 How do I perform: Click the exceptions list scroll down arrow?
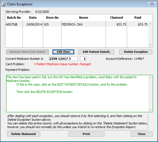(150, 45)
